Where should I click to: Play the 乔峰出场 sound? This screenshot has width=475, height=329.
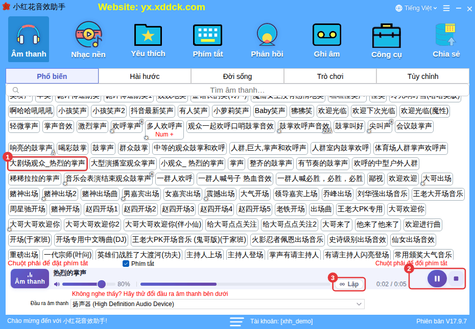click(x=338, y=194)
